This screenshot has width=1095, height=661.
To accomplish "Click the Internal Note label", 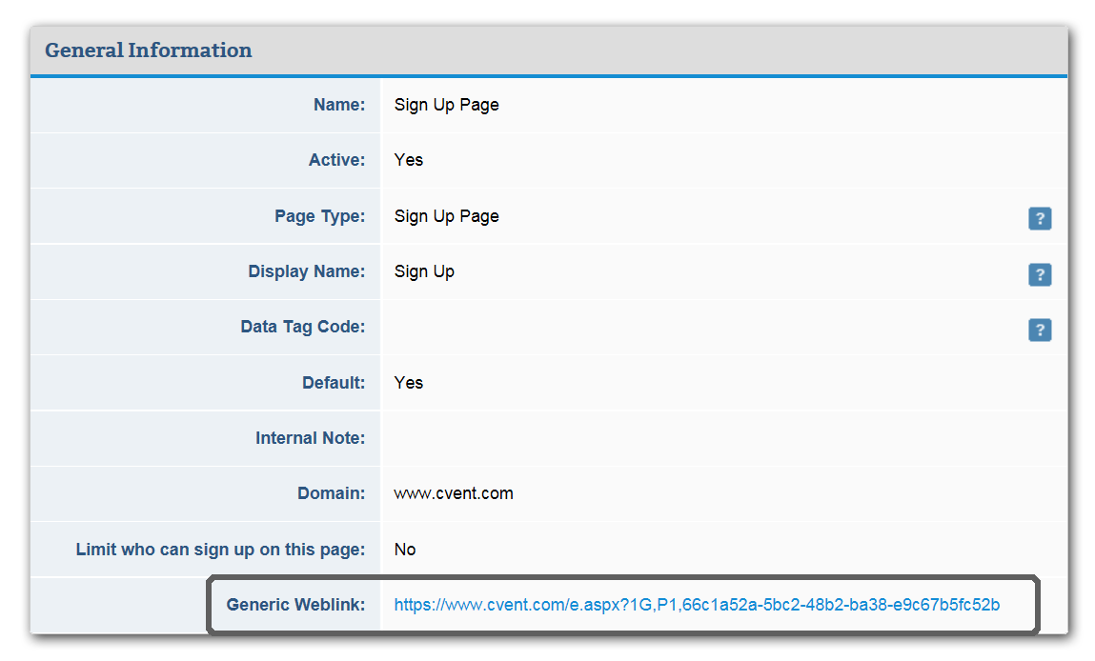I will click(310, 438).
